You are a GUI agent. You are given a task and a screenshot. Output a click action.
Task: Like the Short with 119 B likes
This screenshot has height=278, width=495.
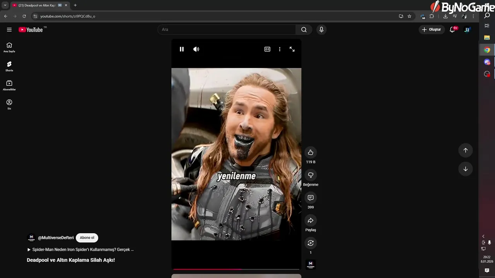[311, 152]
